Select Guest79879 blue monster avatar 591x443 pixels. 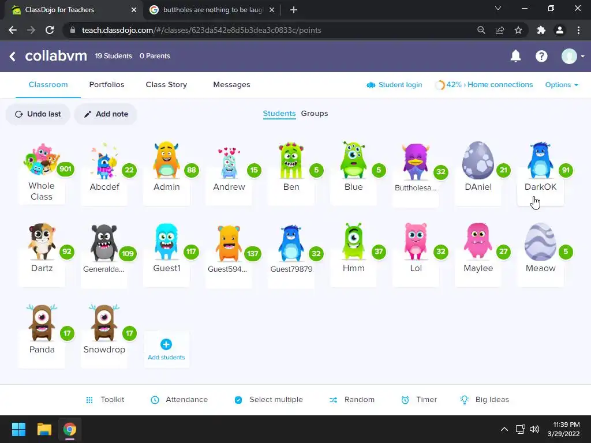[291, 243]
